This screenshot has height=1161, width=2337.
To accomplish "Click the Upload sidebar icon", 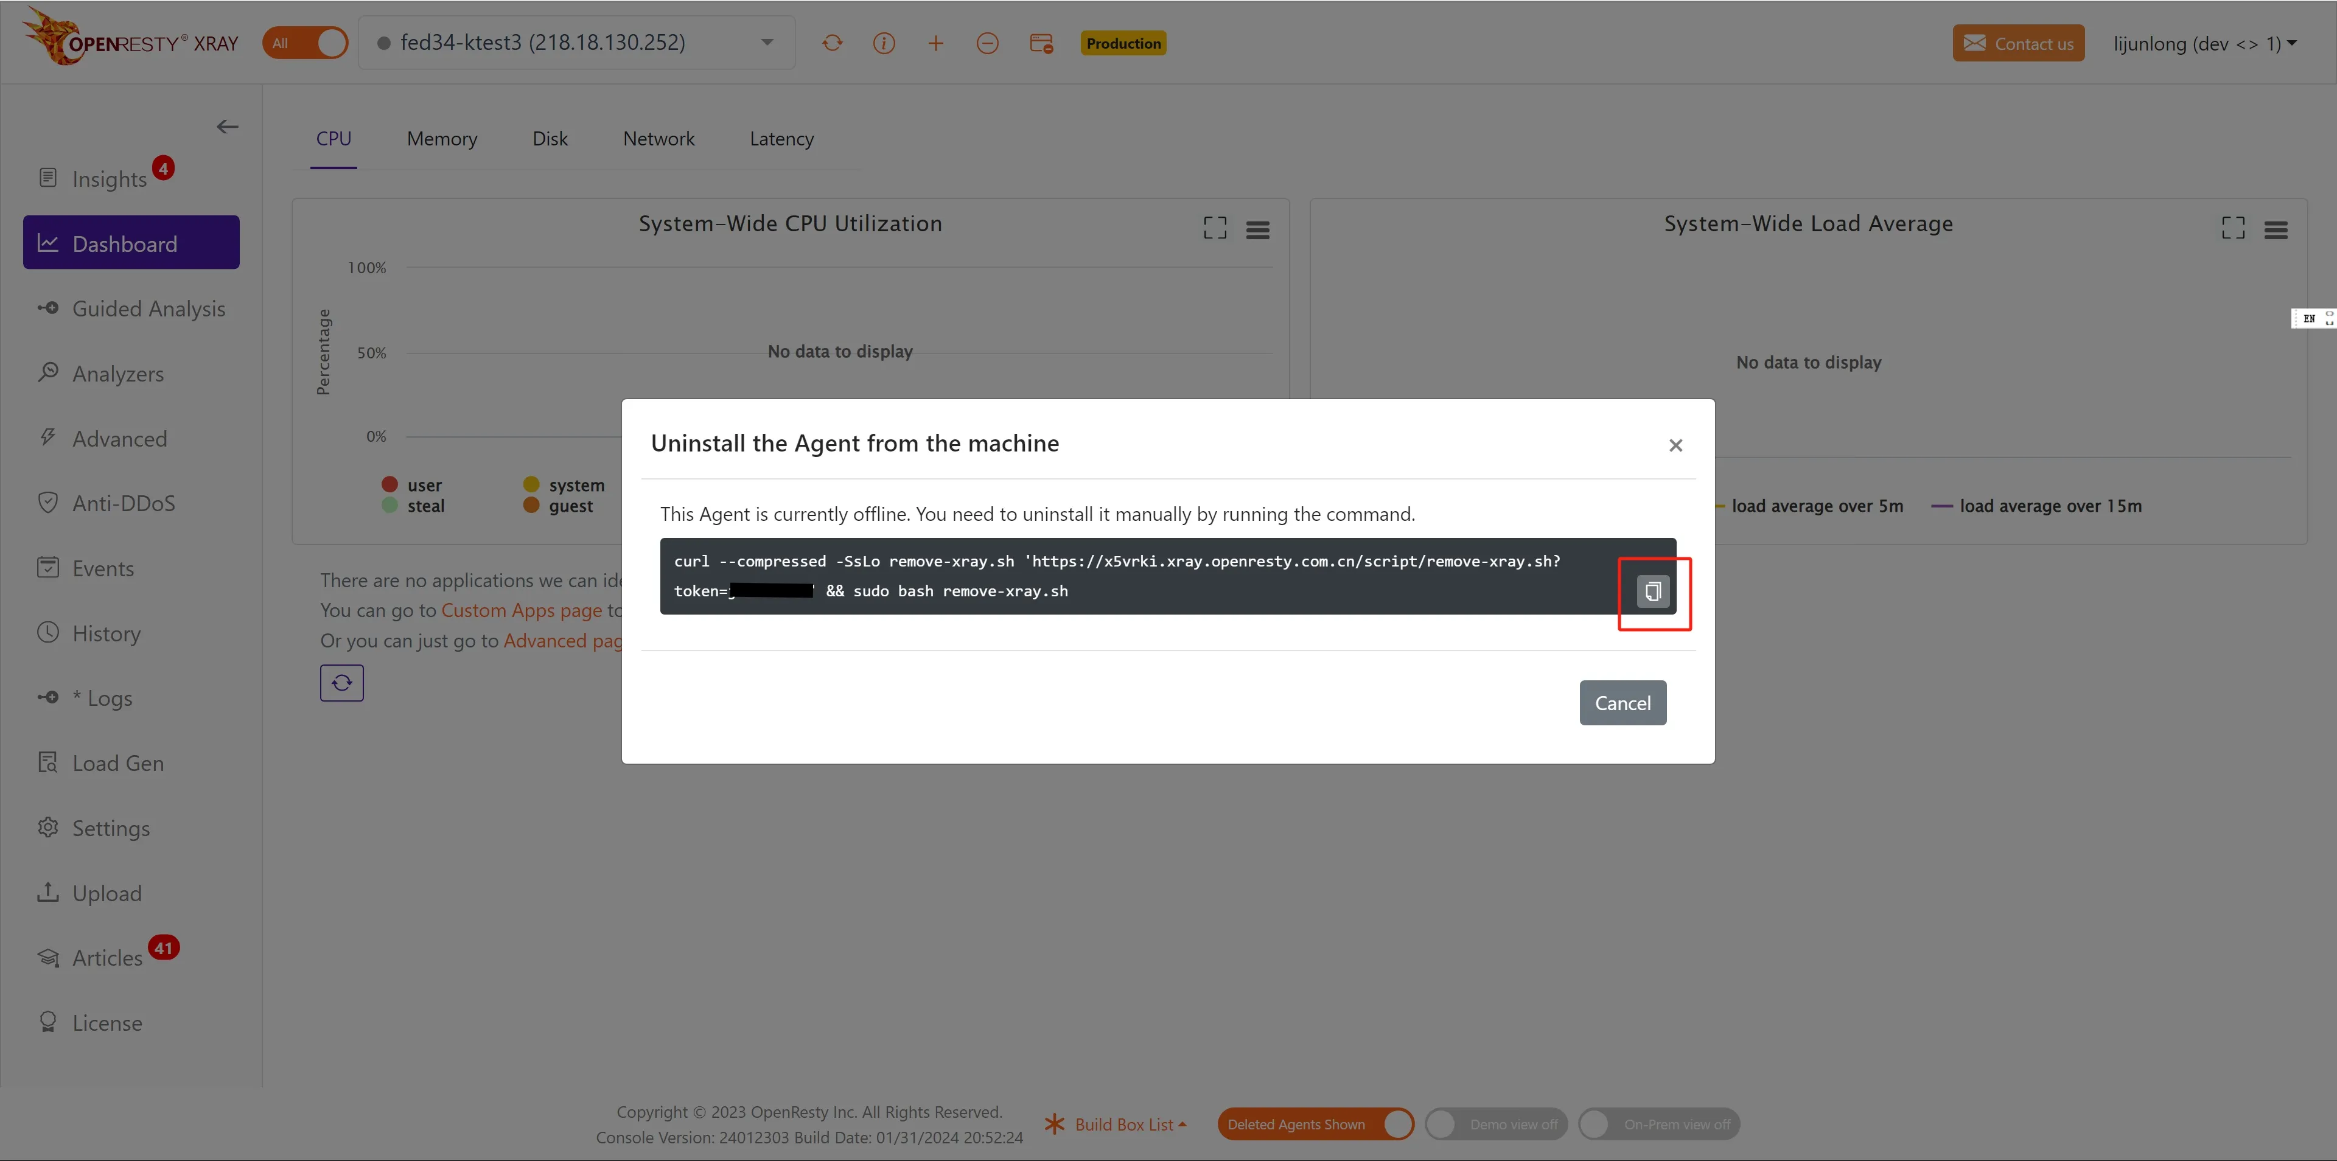I will pyautogui.click(x=48, y=893).
